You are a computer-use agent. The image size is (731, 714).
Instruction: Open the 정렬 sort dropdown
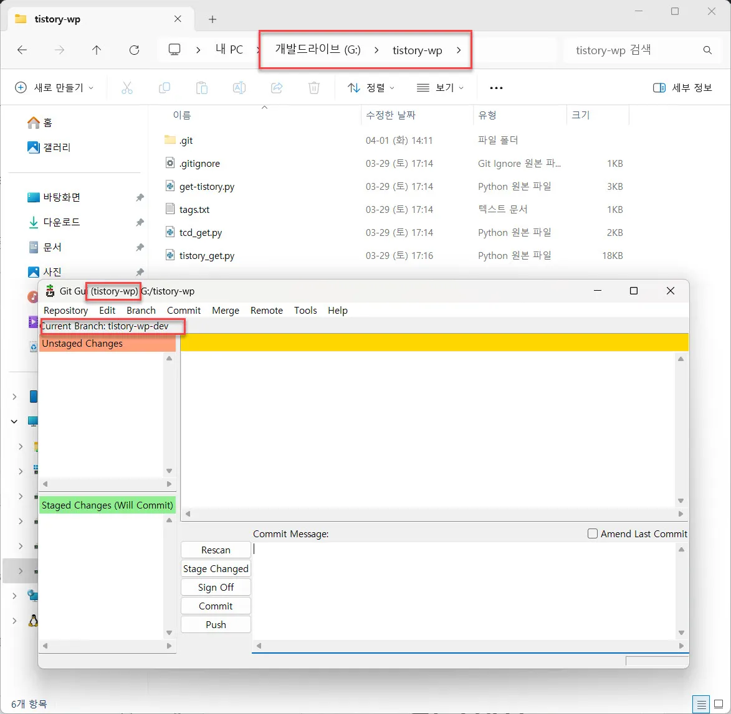(370, 88)
